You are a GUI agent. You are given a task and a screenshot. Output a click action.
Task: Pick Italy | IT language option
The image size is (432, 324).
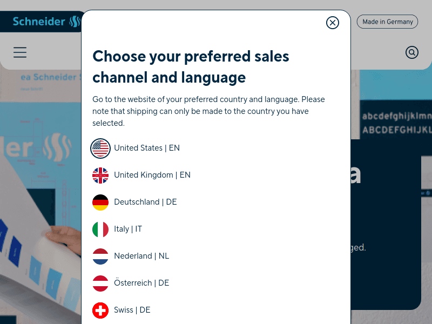click(128, 229)
